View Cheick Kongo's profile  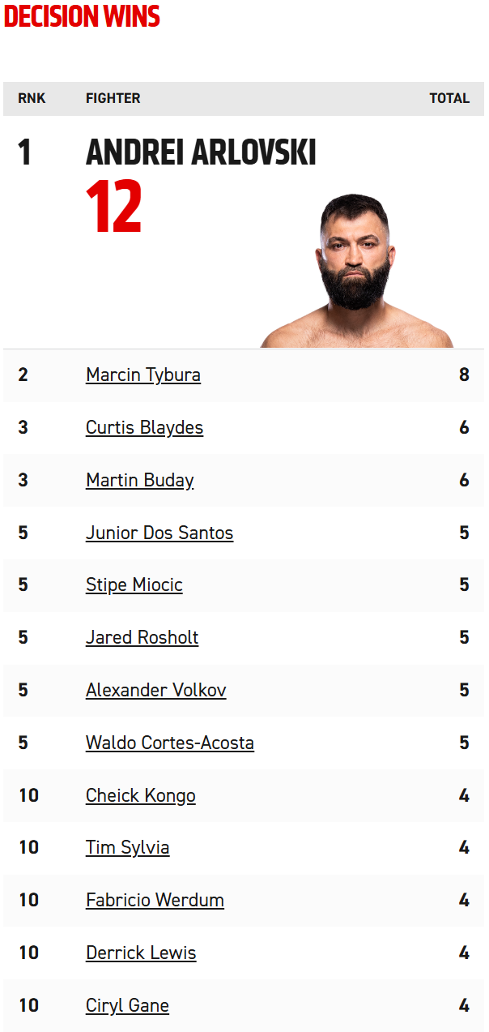[x=141, y=795]
